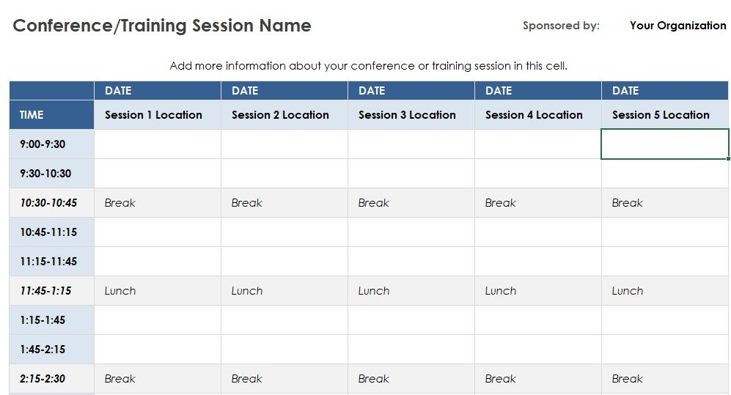Select the Conference/Training Session Name title
This screenshot has width=731, height=395.
pyautogui.click(x=162, y=26)
